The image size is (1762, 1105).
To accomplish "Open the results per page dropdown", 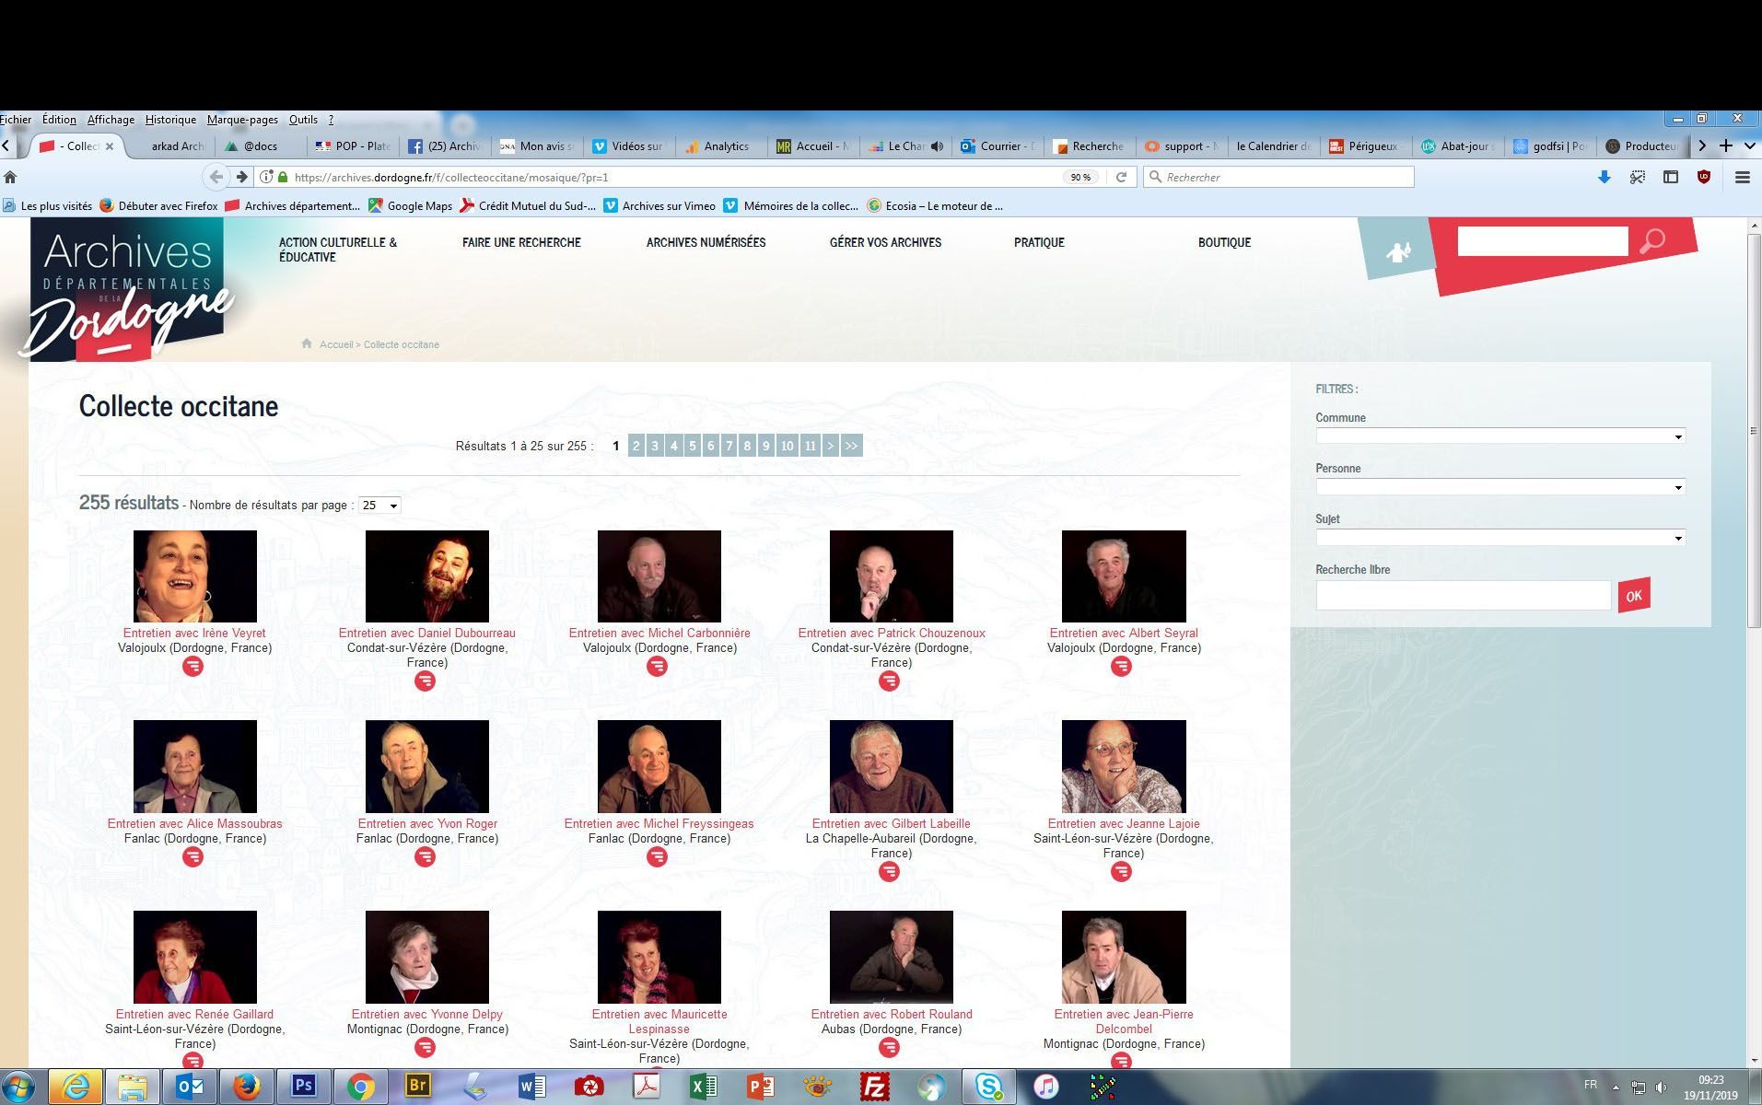I will pyautogui.click(x=379, y=506).
